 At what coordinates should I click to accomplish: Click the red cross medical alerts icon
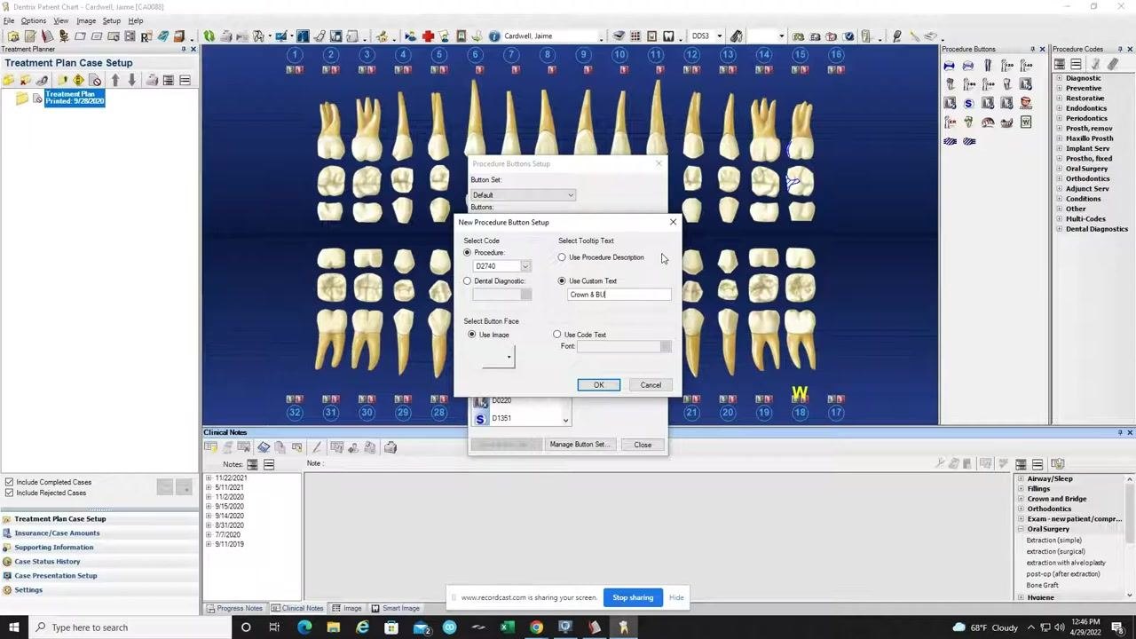click(x=428, y=36)
